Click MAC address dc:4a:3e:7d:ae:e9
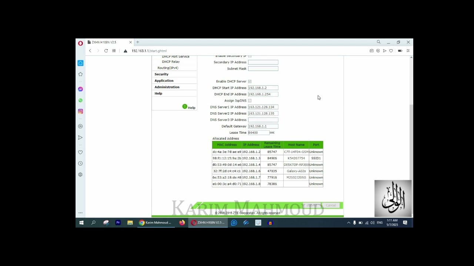 point(227,152)
